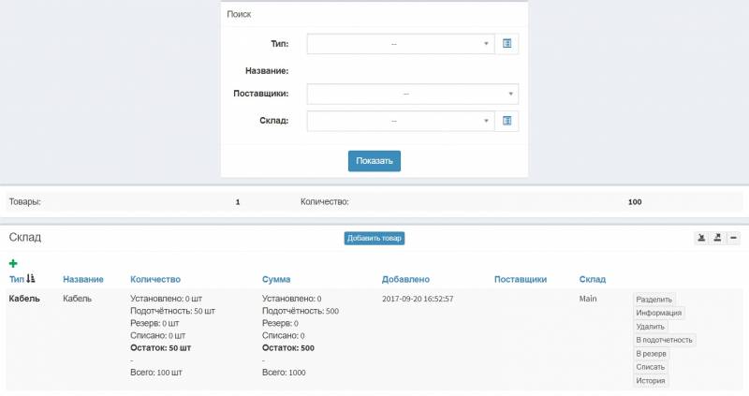
Task: Click the green plus icon above table
Action: (x=13, y=263)
